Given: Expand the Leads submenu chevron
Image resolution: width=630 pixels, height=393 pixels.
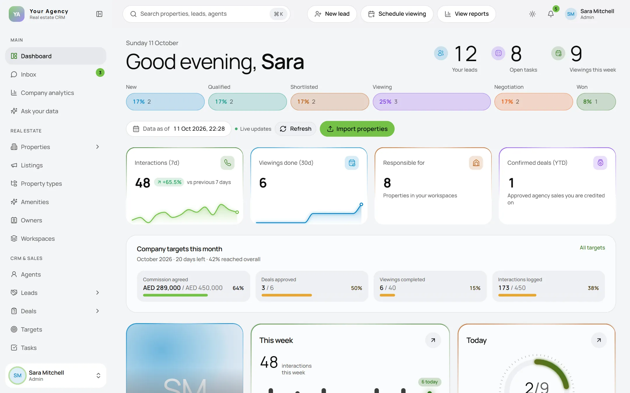Looking at the screenshot, I should click(97, 293).
